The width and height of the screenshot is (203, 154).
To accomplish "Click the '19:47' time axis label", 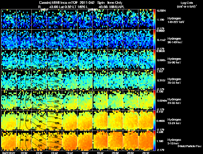I will pyautogui.click(x=70, y=153).
